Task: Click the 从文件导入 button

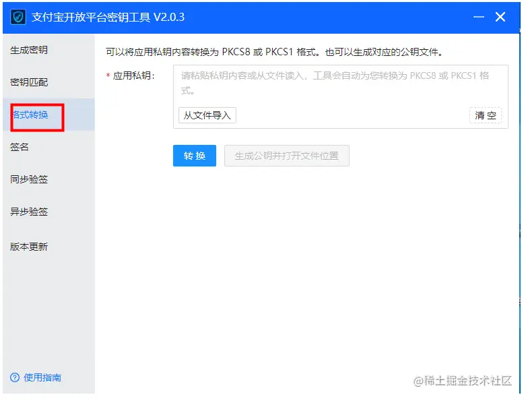Action: pyautogui.click(x=207, y=115)
